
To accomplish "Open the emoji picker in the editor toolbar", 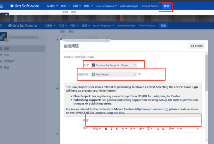I will point(171,129).
